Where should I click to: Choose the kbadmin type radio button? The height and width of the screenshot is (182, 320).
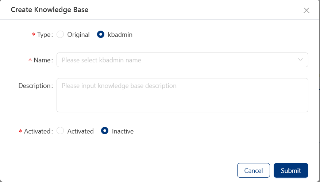(x=101, y=35)
